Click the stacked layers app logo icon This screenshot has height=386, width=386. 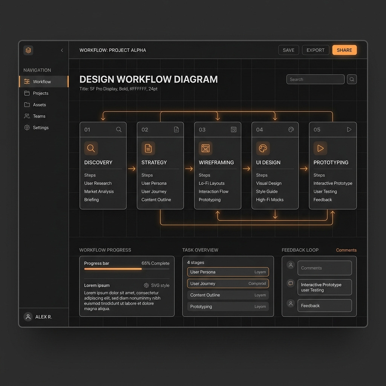tap(28, 50)
